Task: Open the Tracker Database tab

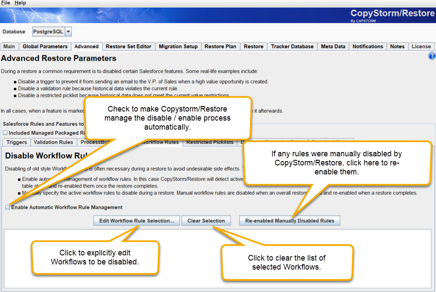Action: (x=292, y=47)
